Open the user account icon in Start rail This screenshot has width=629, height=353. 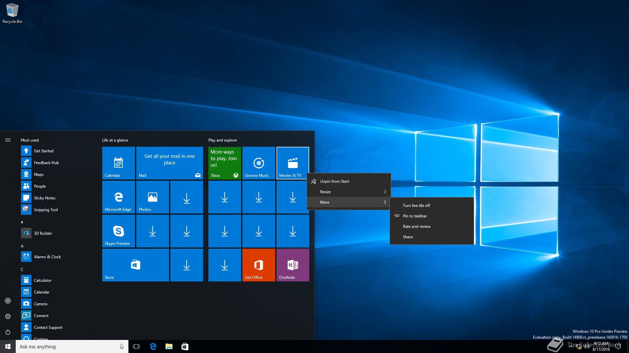coord(8,301)
